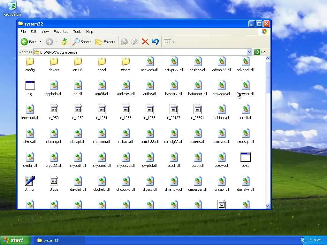Open the View menu
The height and width of the screenshot is (245, 327).
45,32
